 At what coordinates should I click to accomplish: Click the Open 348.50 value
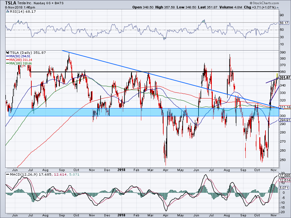point(143,7)
